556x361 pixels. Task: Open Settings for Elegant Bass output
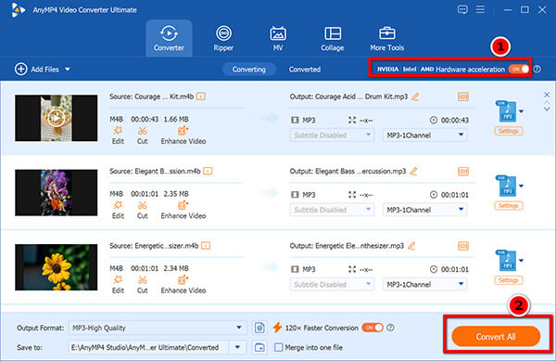(x=508, y=205)
